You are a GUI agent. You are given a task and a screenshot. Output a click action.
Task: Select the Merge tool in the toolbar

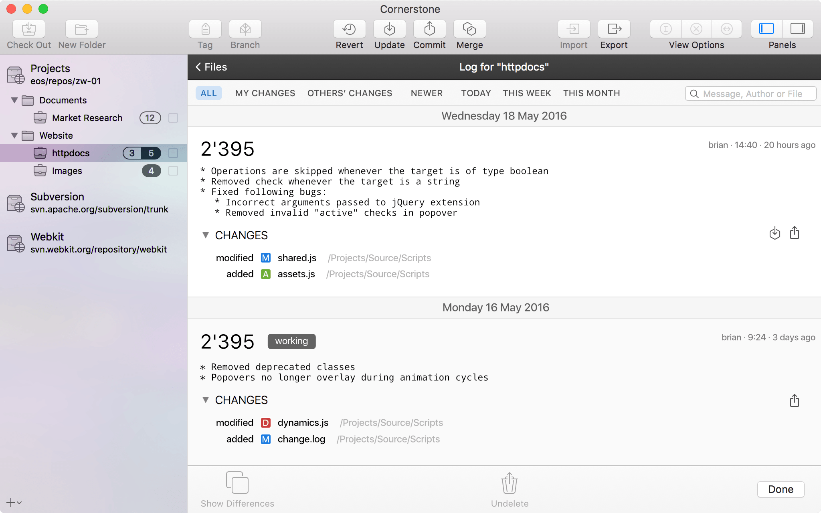tap(469, 29)
